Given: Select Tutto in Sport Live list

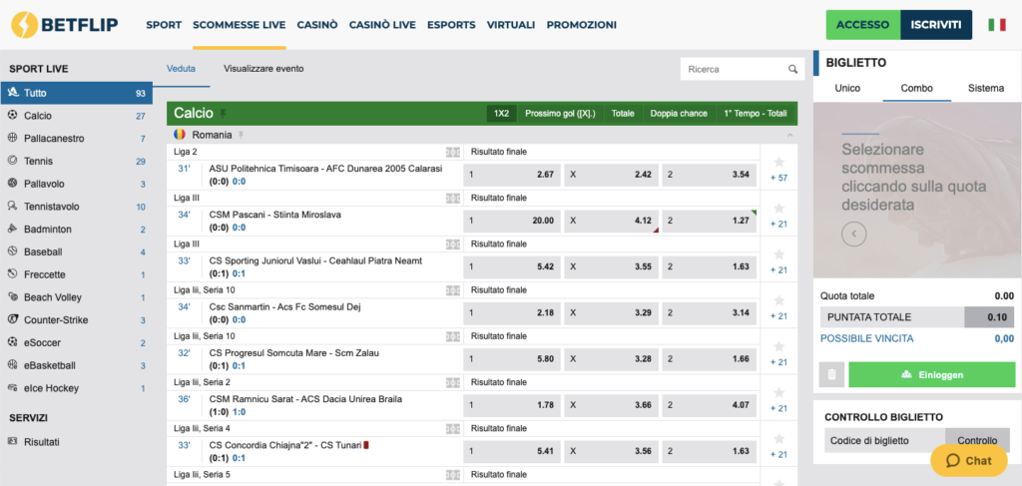Looking at the screenshot, I should [76, 93].
